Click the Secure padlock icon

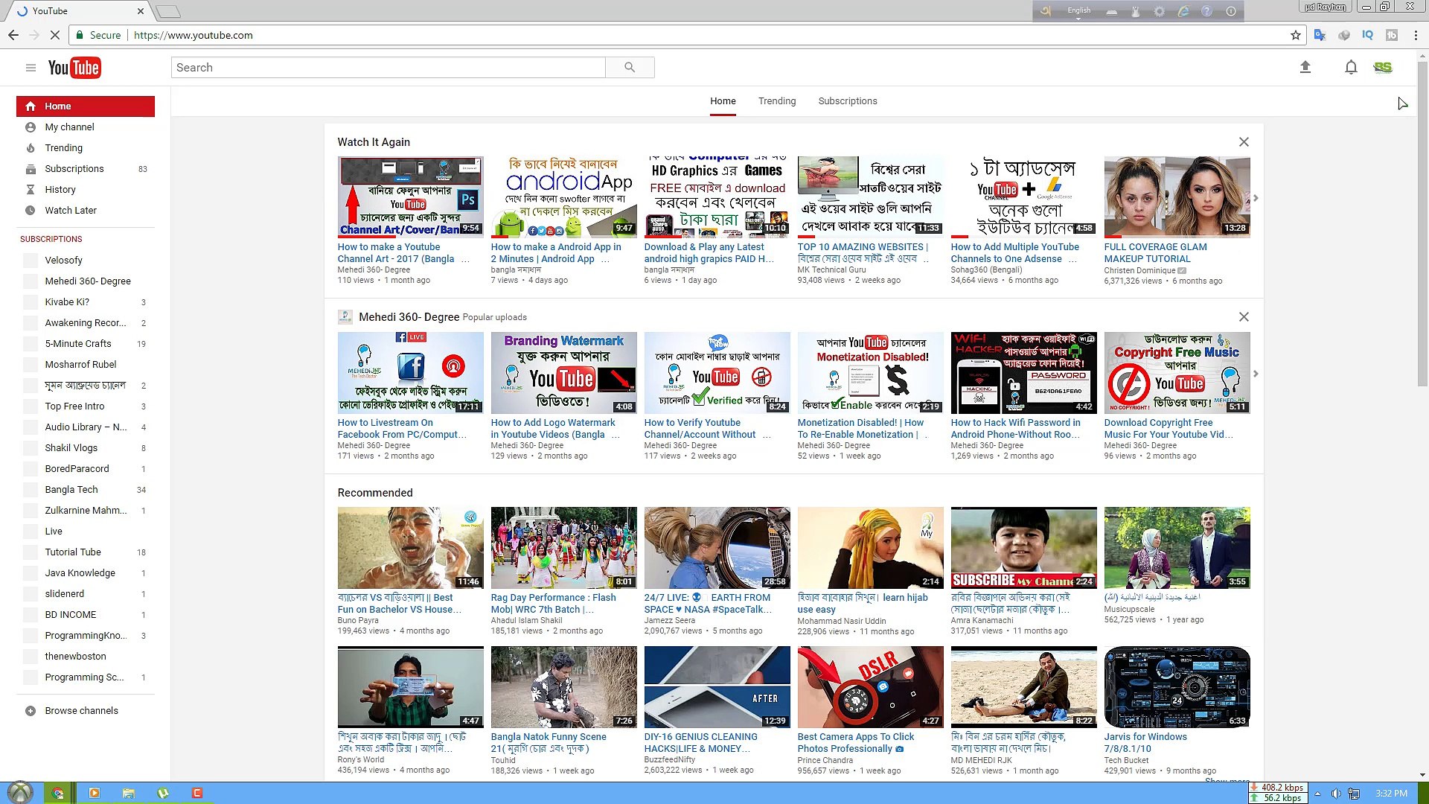pyautogui.click(x=79, y=35)
